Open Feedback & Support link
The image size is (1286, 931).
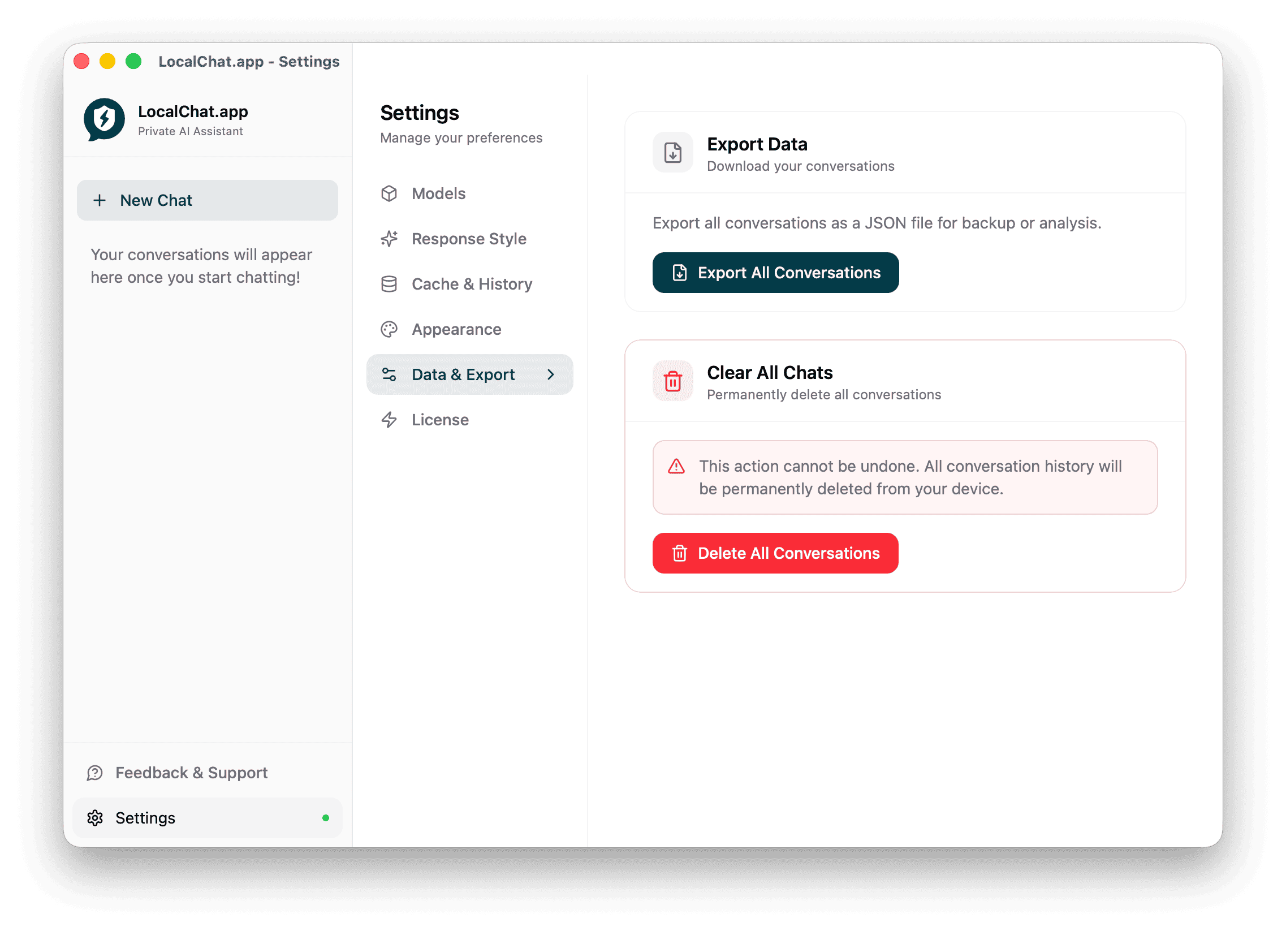coord(191,773)
